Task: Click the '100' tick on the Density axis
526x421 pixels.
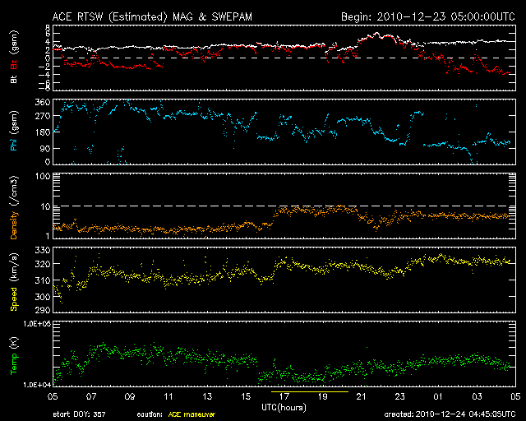Action: click(43, 176)
